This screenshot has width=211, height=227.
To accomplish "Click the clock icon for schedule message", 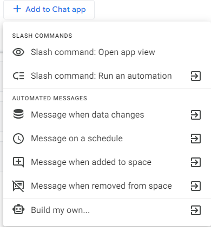I will pyautogui.click(x=18, y=139).
